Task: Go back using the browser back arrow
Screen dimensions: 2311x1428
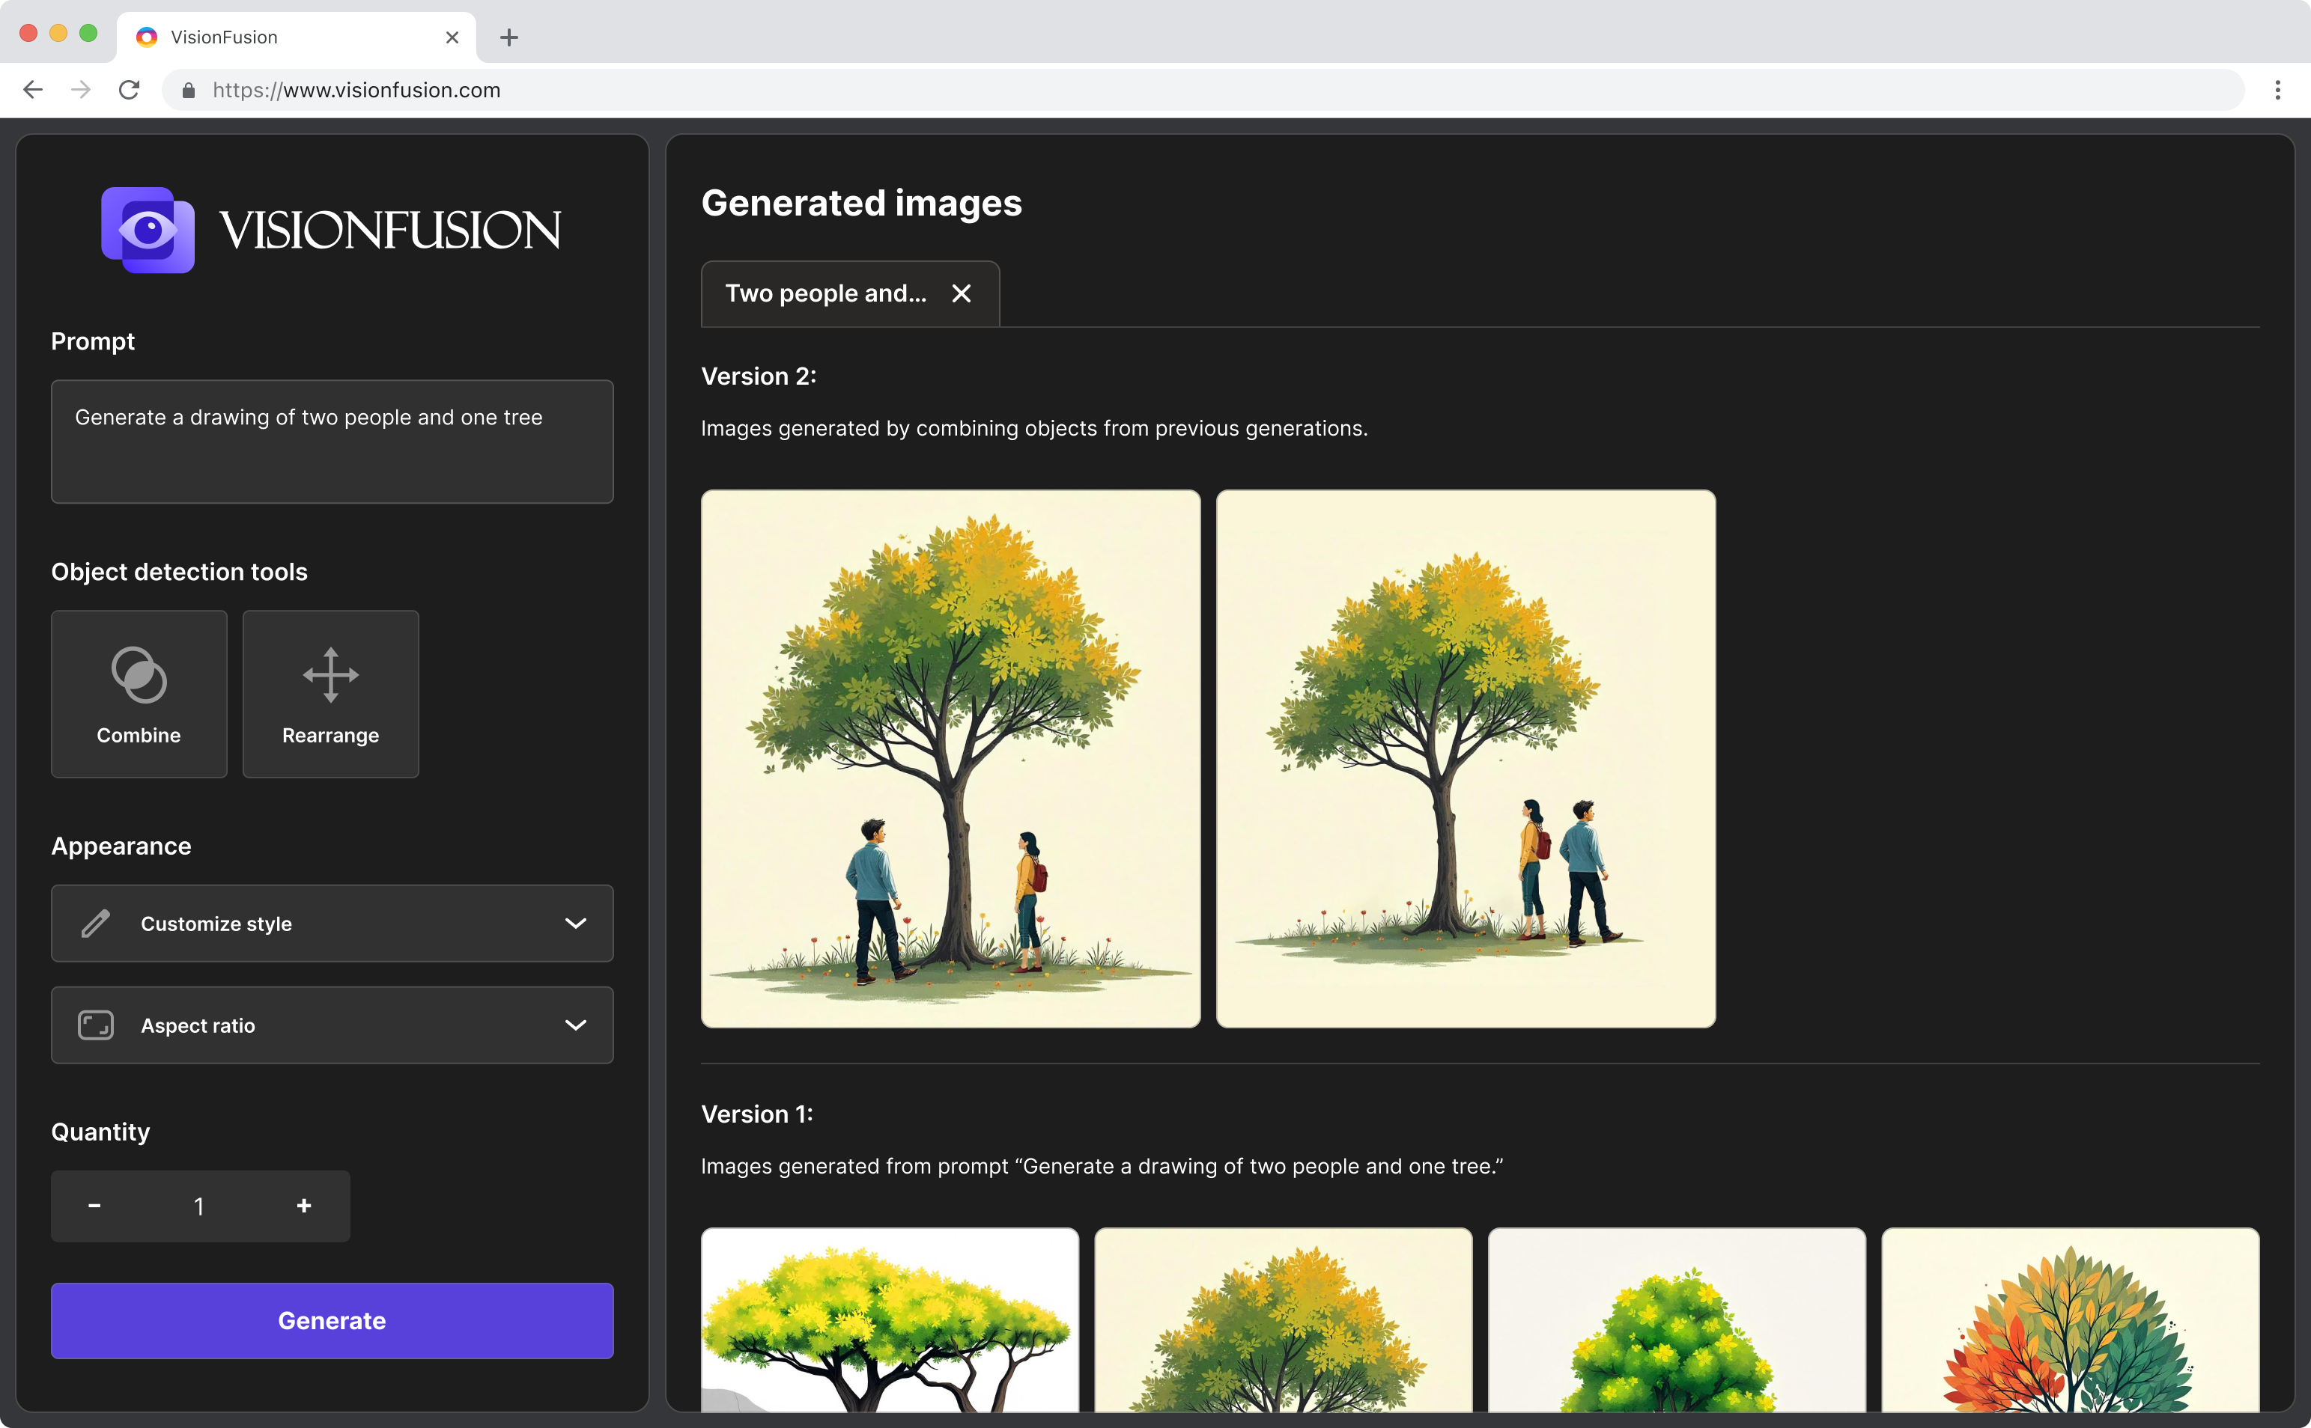Action: (x=33, y=90)
